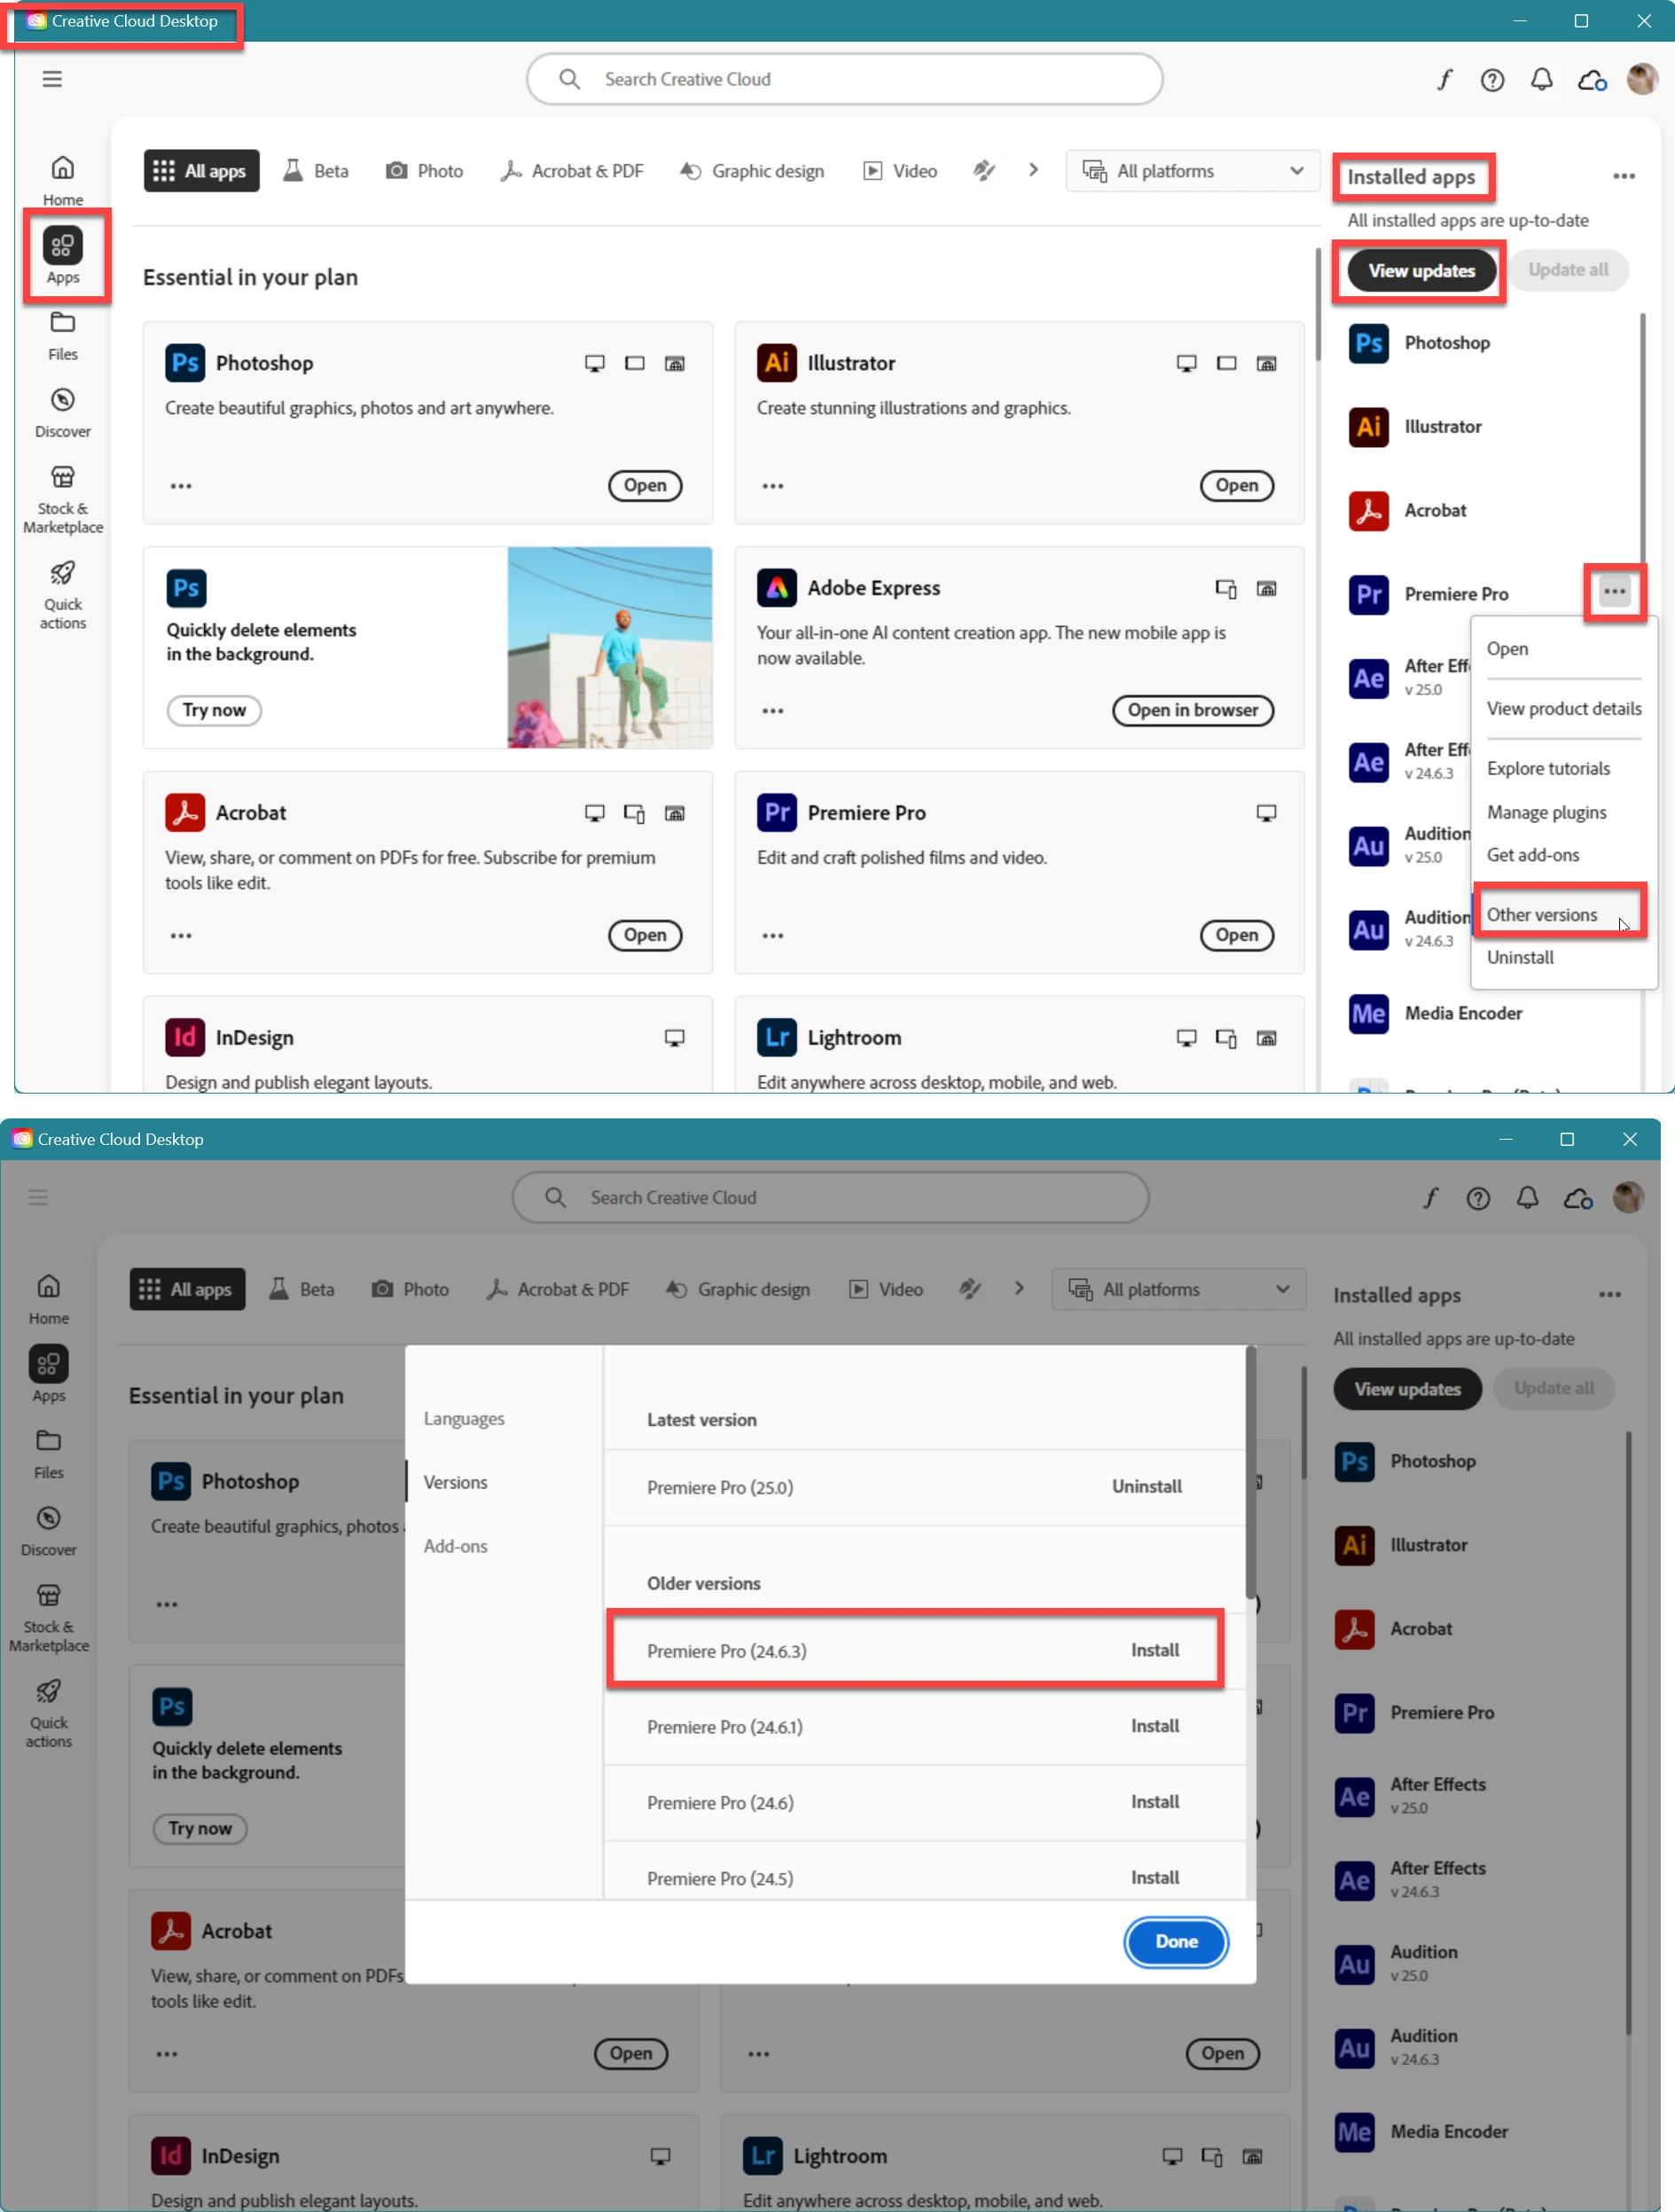Image resolution: width=1675 pixels, height=2212 pixels.
Task: Click View updates button in top window
Action: [x=1421, y=271]
